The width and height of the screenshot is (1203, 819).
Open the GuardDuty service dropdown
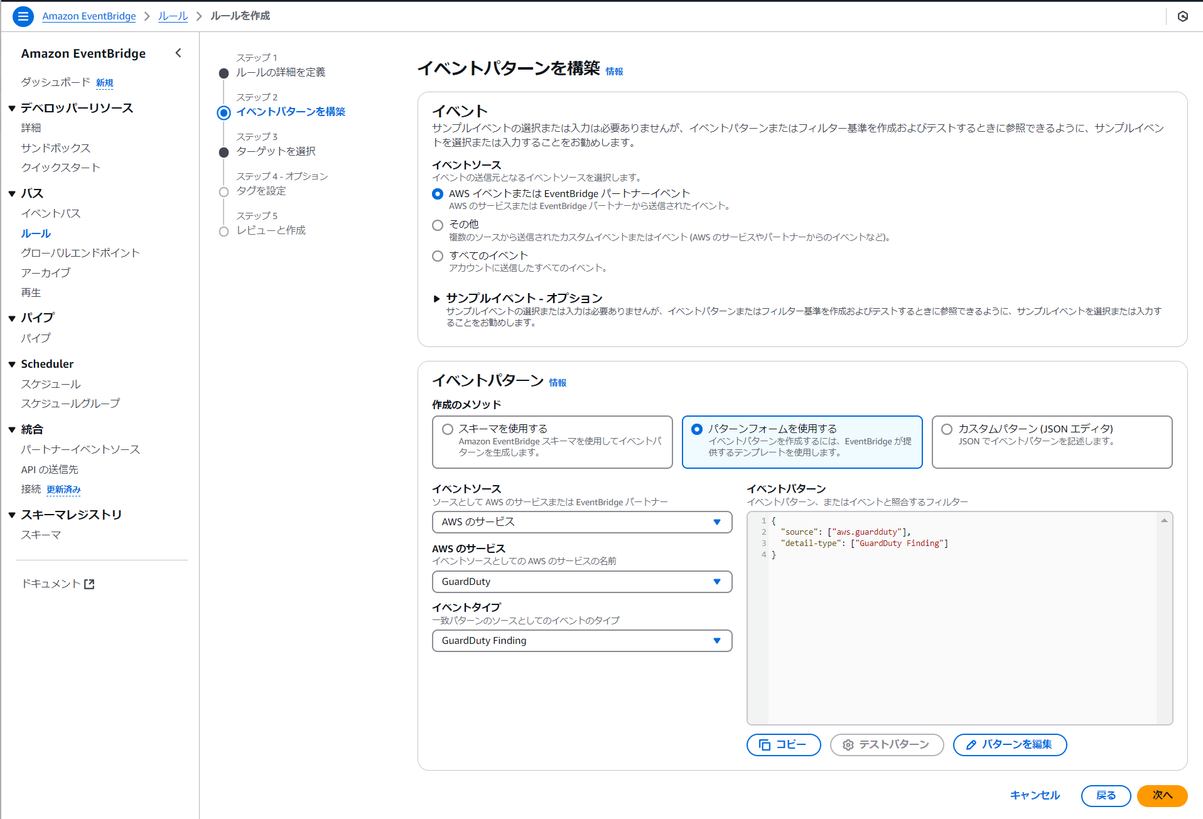pyautogui.click(x=582, y=582)
